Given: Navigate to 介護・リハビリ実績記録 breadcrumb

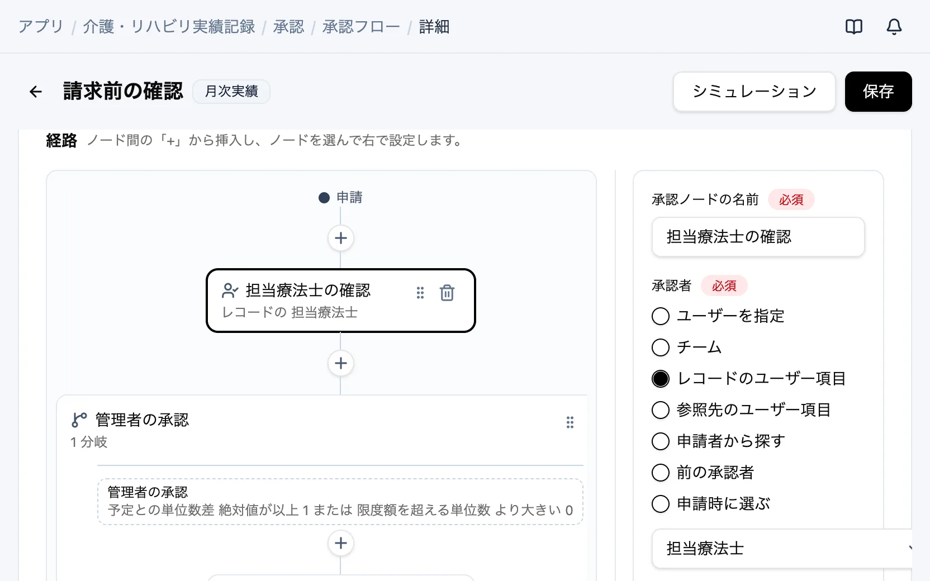Looking at the screenshot, I should (x=169, y=27).
